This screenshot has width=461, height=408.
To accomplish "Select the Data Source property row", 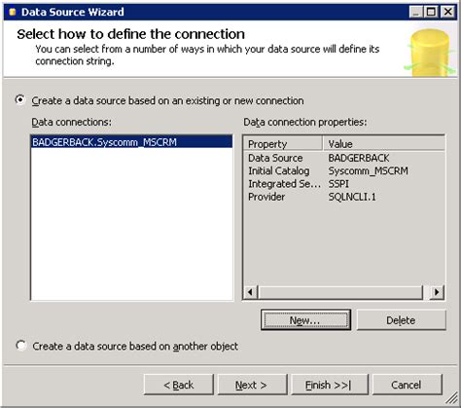I will point(343,158).
